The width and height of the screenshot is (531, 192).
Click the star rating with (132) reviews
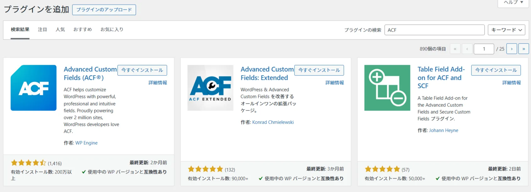pyautogui.click(x=205, y=169)
